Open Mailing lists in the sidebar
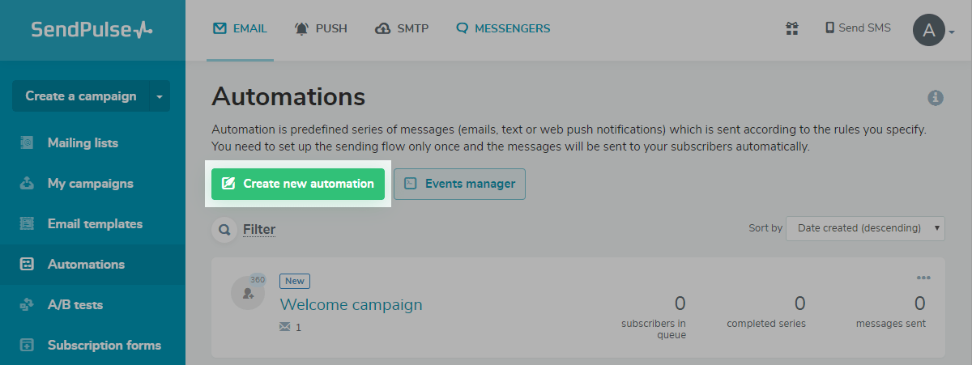972x365 pixels. pyautogui.click(x=83, y=143)
